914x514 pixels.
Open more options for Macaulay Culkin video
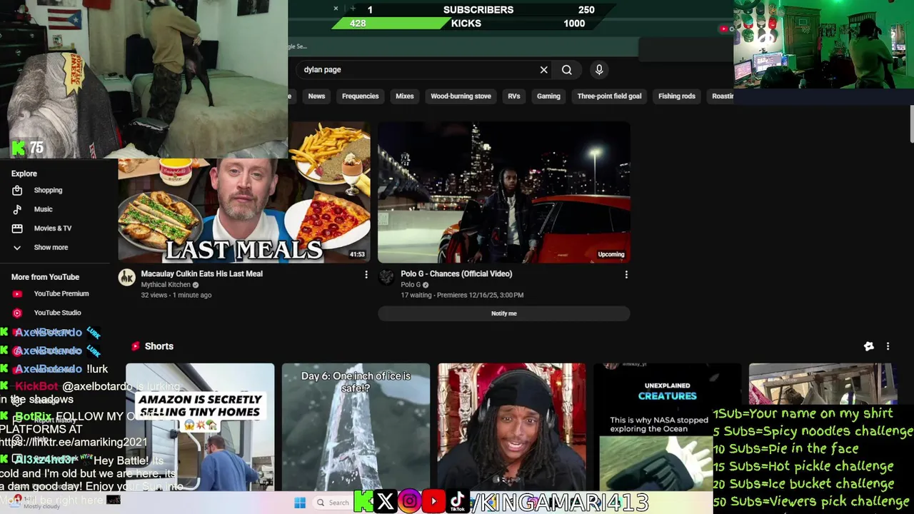366,275
